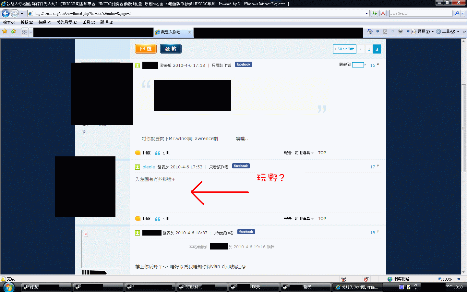Click the oleole username link

149,167
